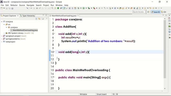The width and height of the screenshot is (171, 96).
Task: Minimize the editor area
Action: coord(163,15)
